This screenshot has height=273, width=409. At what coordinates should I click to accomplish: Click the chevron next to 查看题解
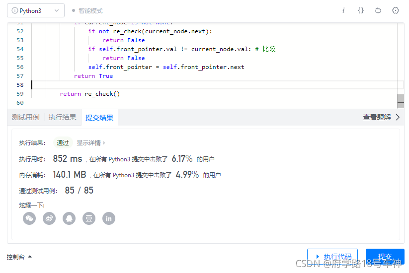tap(398, 117)
